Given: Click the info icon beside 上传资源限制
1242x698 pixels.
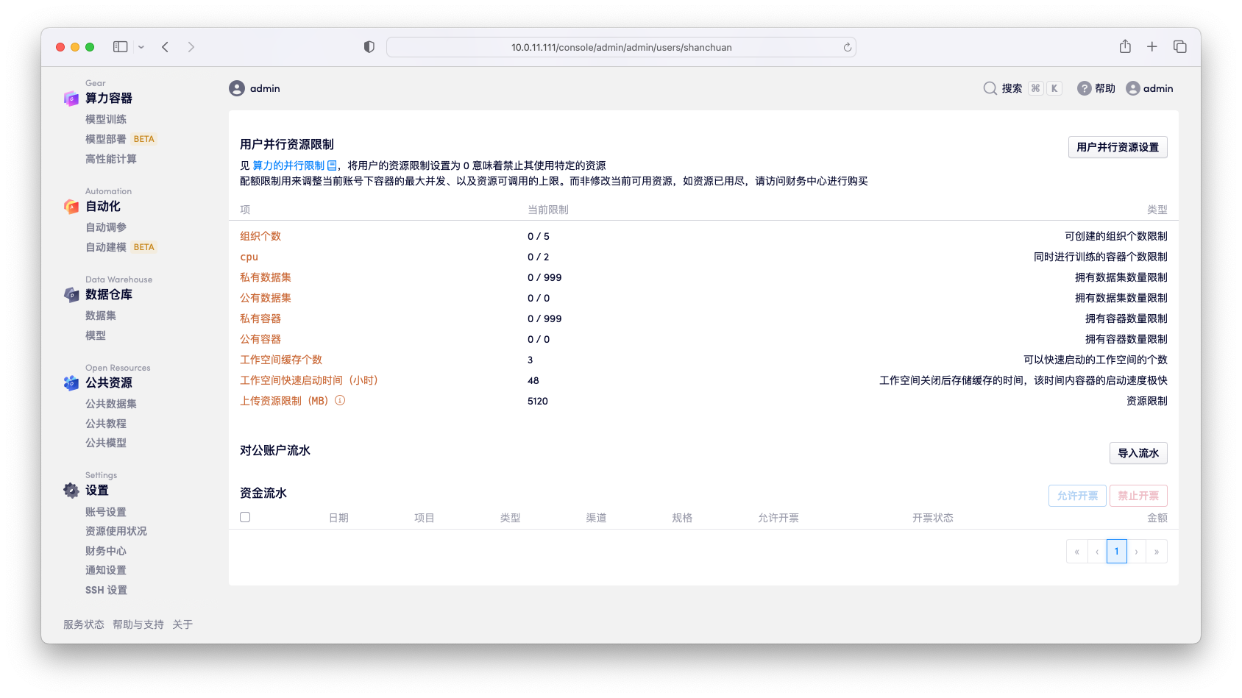Looking at the screenshot, I should pyautogui.click(x=340, y=401).
